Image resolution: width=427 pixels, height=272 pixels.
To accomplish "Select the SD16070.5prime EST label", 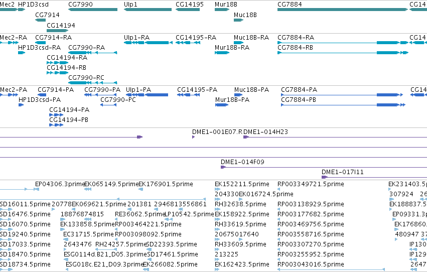I will click(x=25, y=224).
